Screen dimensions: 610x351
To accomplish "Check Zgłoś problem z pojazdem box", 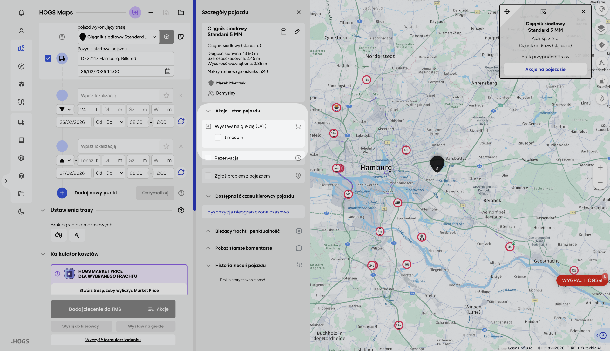I will click(x=208, y=176).
